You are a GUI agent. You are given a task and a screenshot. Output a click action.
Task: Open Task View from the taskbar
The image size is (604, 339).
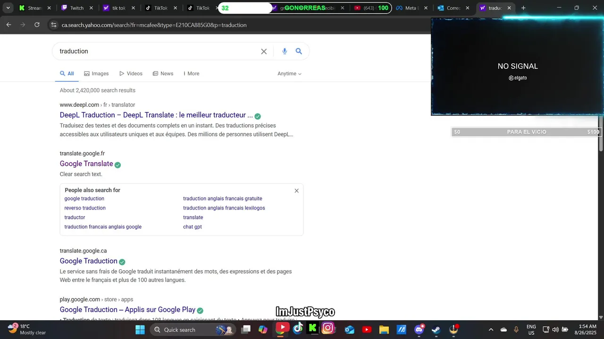tap(246, 330)
